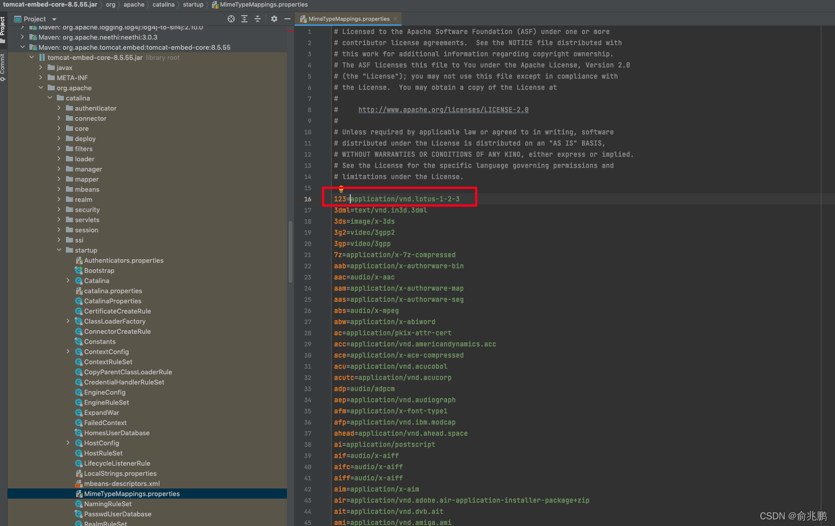Select the Bootstrap class file
Viewport: 835px width, 526px height.
pos(99,270)
